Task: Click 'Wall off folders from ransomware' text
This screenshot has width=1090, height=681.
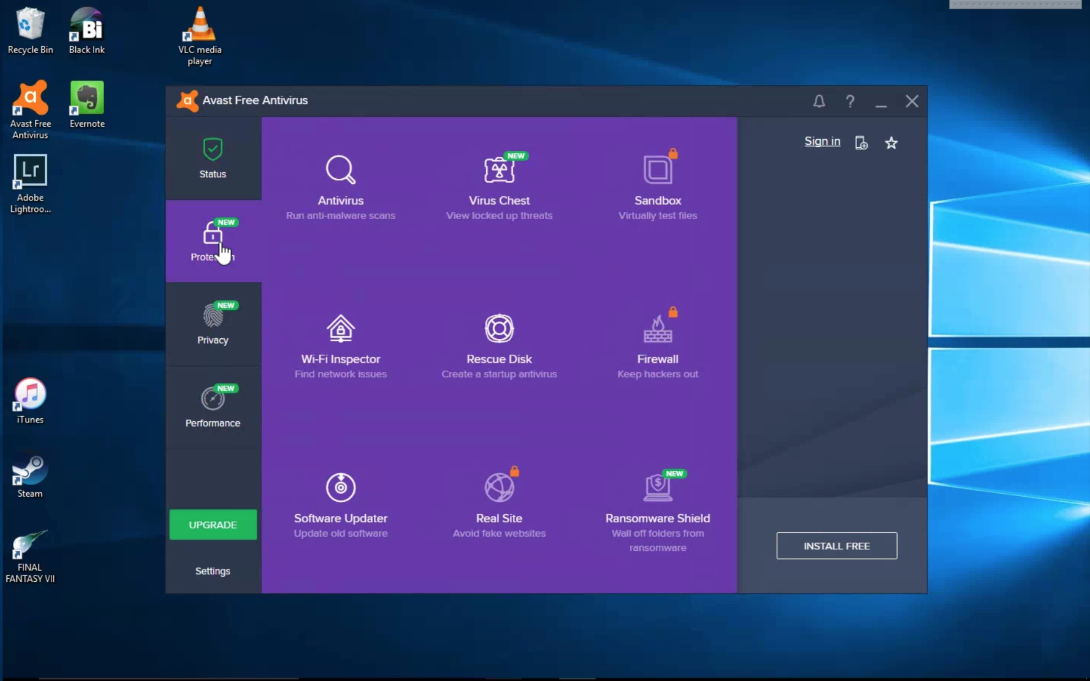Action: pos(657,541)
